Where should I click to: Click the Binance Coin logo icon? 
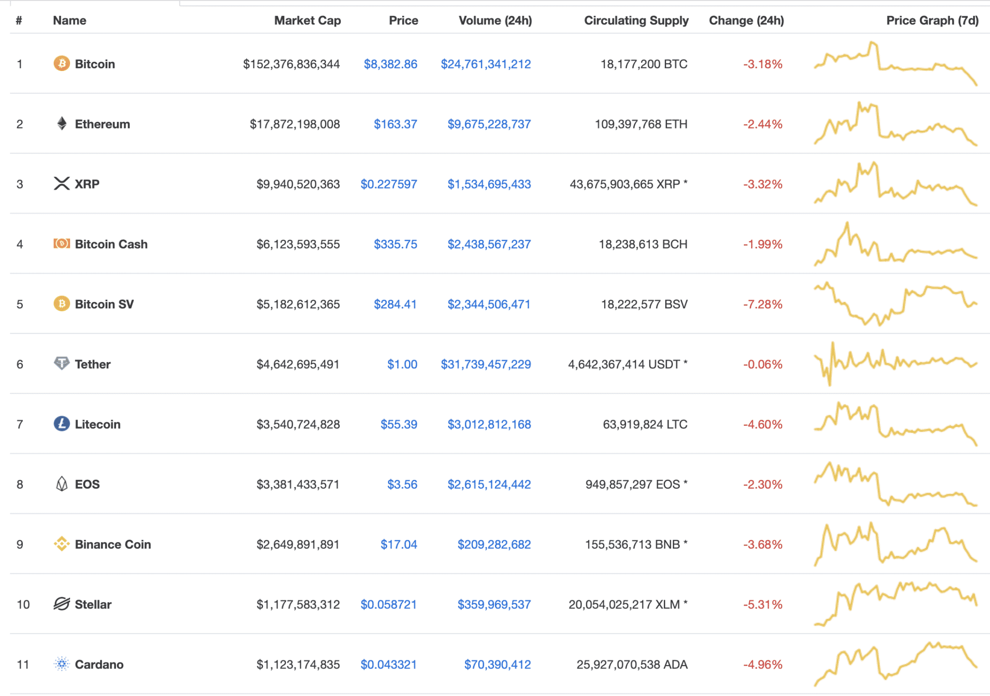coord(61,544)
